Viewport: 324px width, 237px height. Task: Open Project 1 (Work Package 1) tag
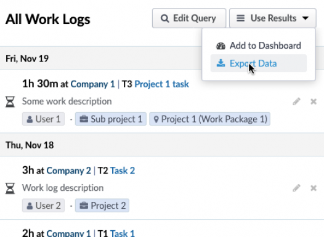pyautogui.click(x=209, y=119)
